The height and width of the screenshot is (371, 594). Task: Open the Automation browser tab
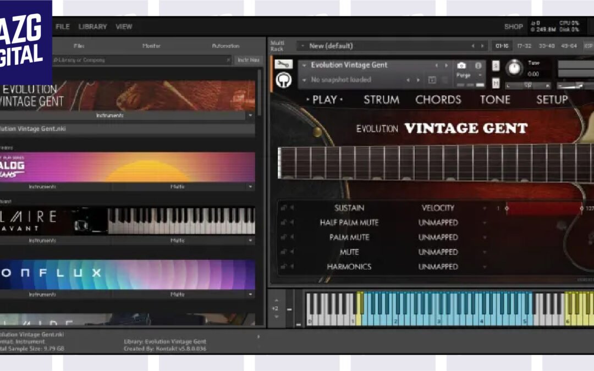coord(226,46)
